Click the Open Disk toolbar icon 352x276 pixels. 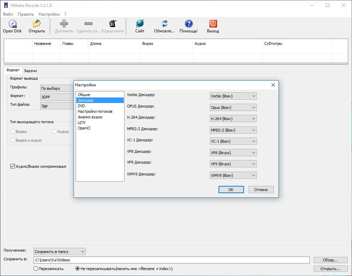click(x=12, y=24)
